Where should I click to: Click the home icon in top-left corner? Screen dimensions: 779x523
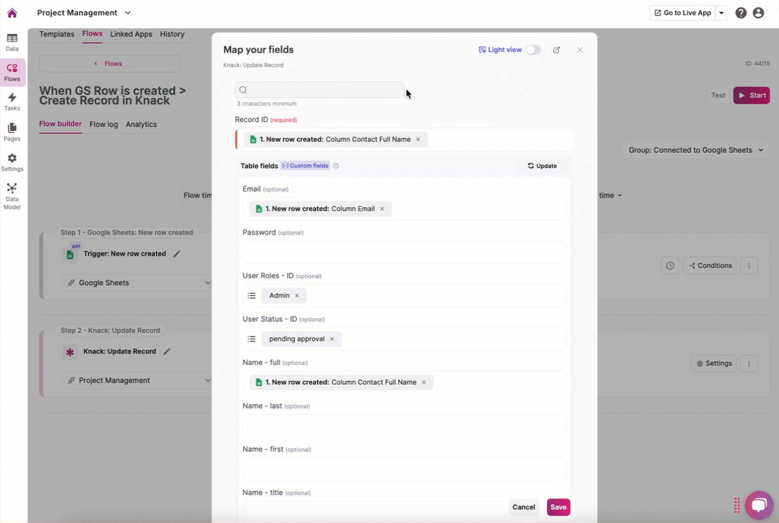[x=12, y=13]
